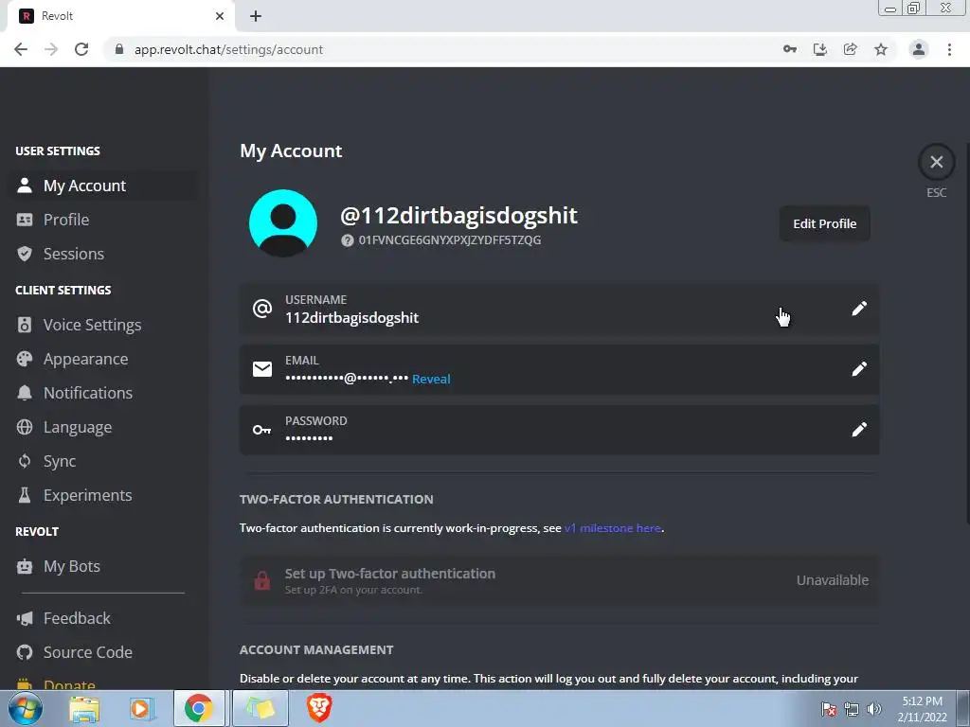The width and height of the screenshot is (970, 727).
Task: Click the Action Center flag tray icon
Action: coord(829,708)
